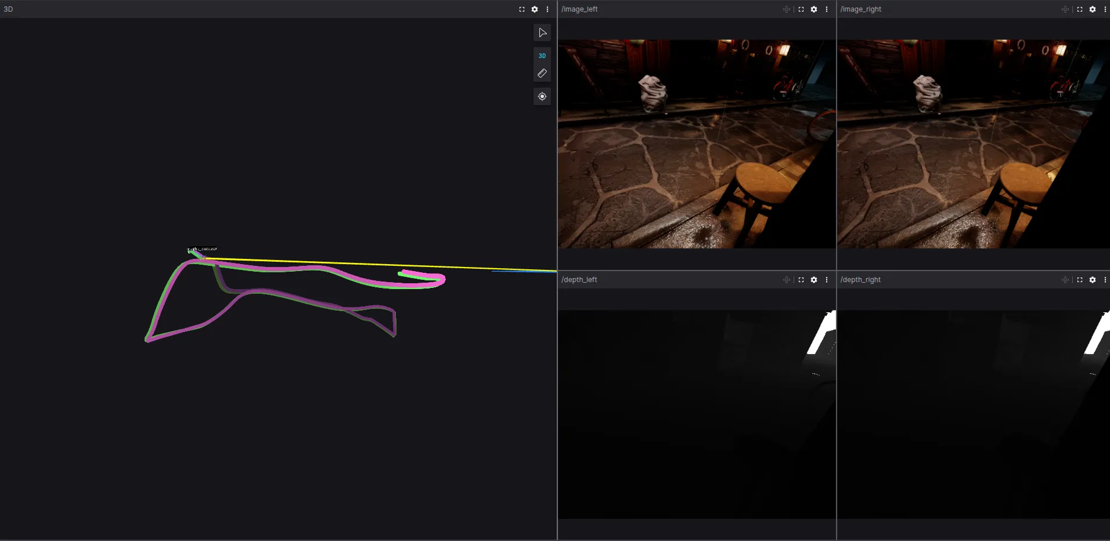This screenshot has height=541, width=1110.
Task: Toggle the 3D camera mode button
Action: [542, 56]
